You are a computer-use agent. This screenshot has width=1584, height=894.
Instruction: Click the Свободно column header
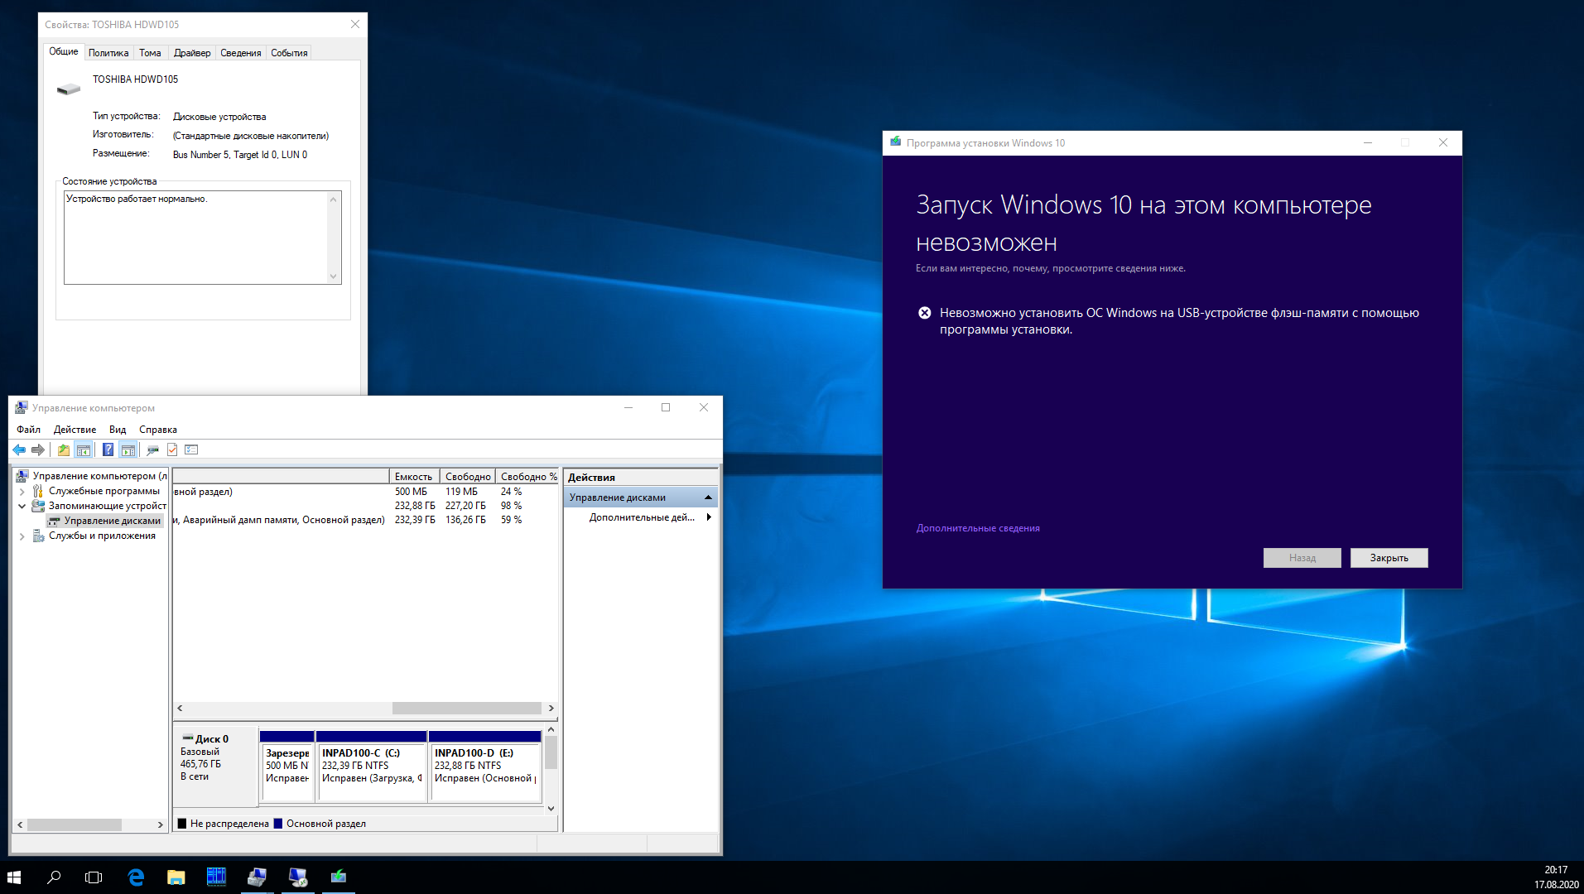click(x=468, y=477)
